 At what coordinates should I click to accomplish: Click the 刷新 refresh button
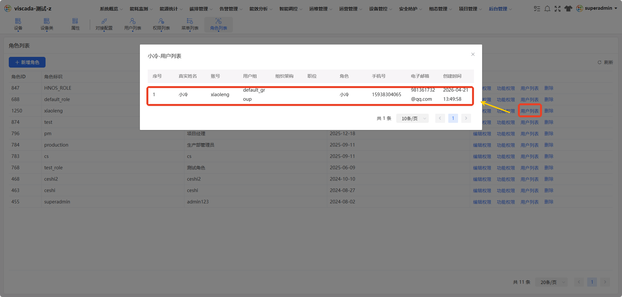[x=605, y=62]
